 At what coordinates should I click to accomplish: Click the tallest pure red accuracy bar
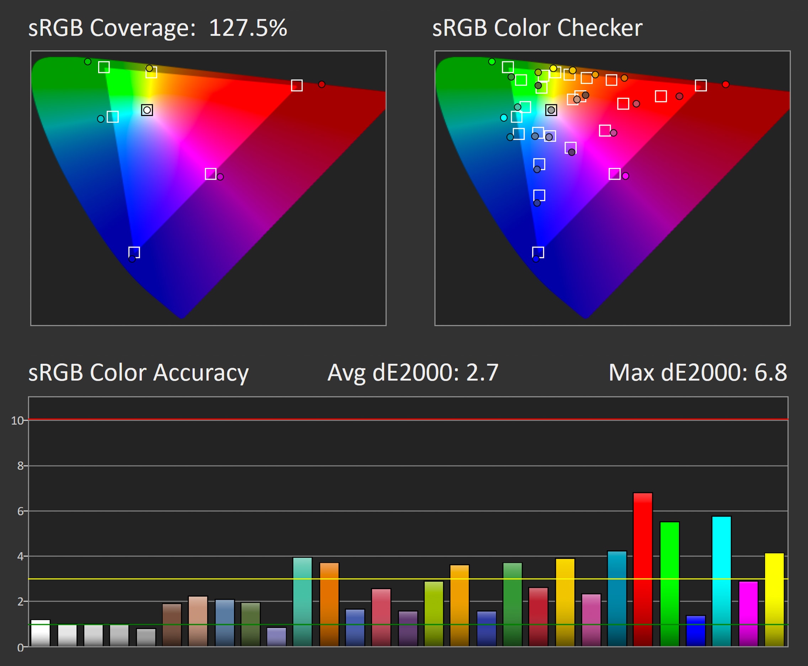[x=642, y=570]
